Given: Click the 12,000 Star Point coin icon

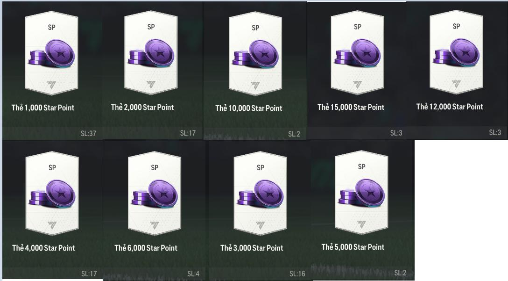Looking at the screenshot, I should pyautogui.click(x=457, y=52).
